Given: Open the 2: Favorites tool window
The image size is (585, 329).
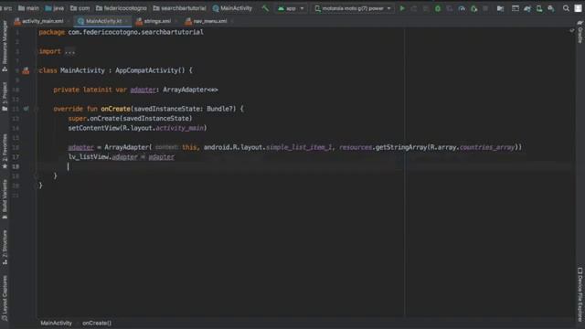Looking at the screenshot, I should pyautogui.click(x=5, y=151).
